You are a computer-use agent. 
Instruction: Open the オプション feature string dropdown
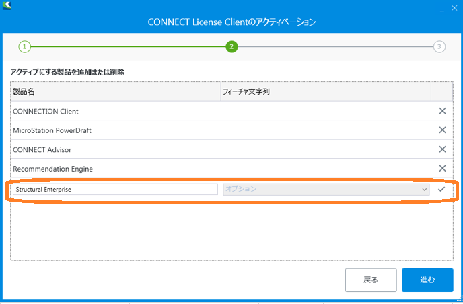click(x=326, y=189)
